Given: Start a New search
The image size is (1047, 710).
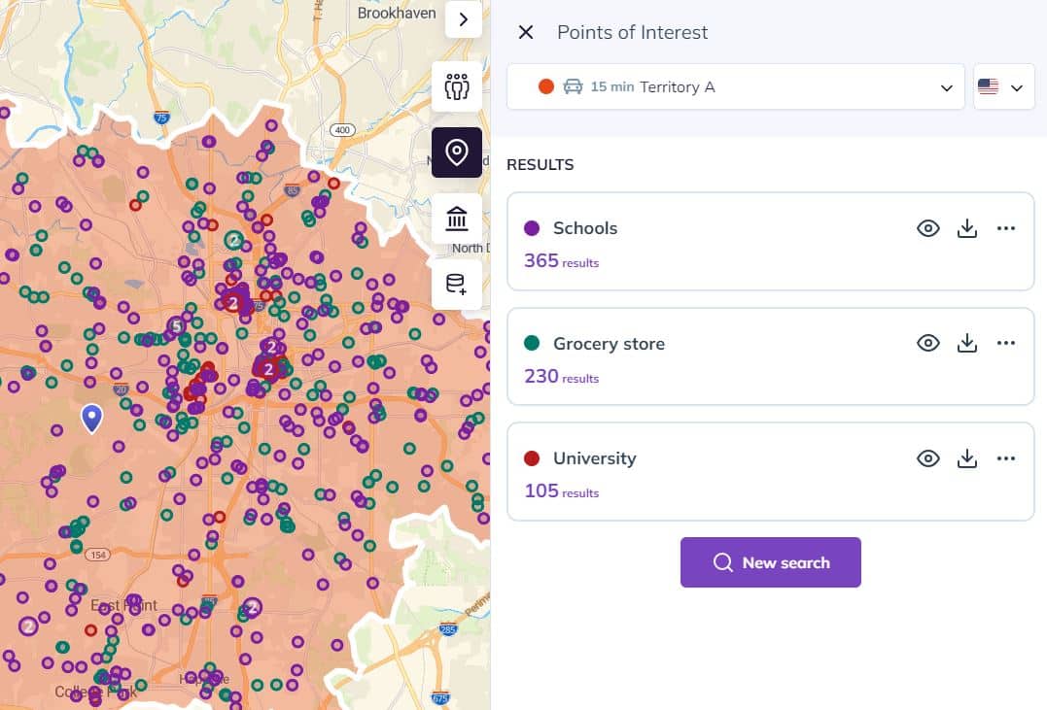Looking at the screenshot, I should point(771,562).
